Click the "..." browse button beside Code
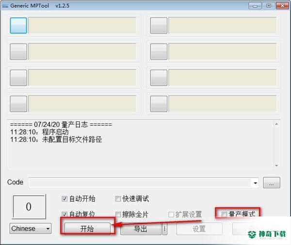291x245 pixels. (272, 183)
